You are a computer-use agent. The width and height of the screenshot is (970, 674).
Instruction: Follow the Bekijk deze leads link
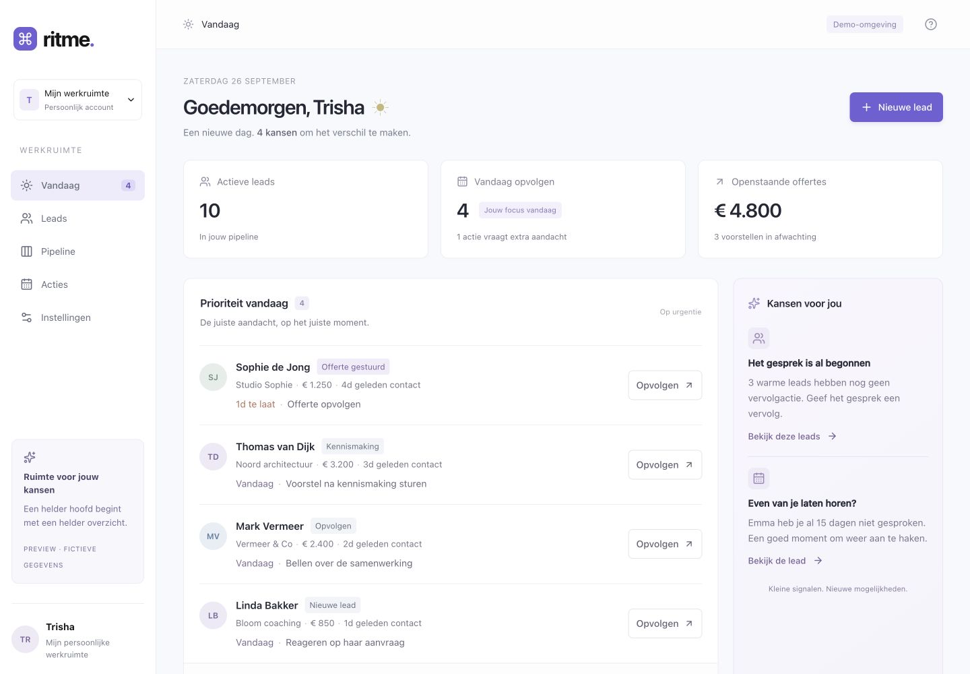pos(792,436)
